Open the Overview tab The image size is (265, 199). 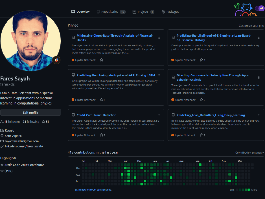(80, 12)
